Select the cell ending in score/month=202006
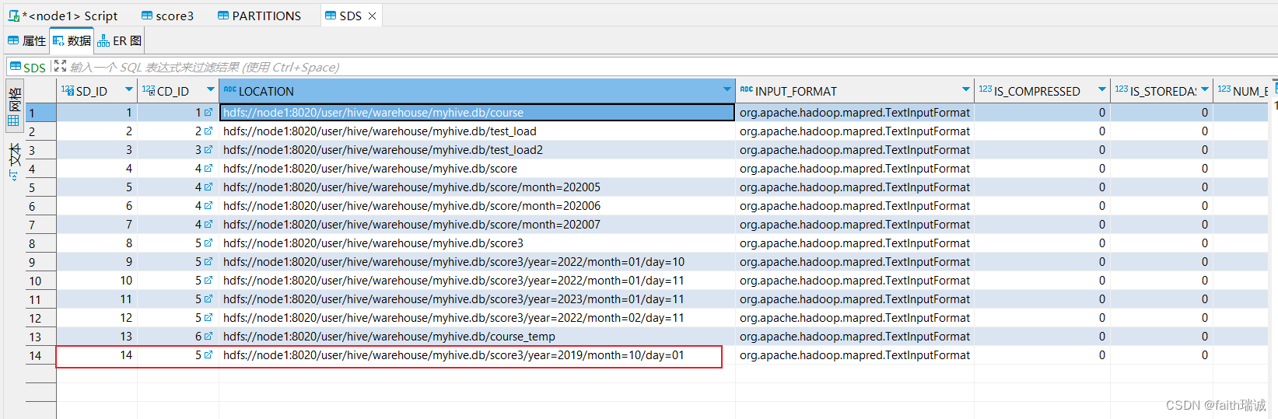Image resolution: width=1278 pixels, height=419 pixels. click(477, 206)
